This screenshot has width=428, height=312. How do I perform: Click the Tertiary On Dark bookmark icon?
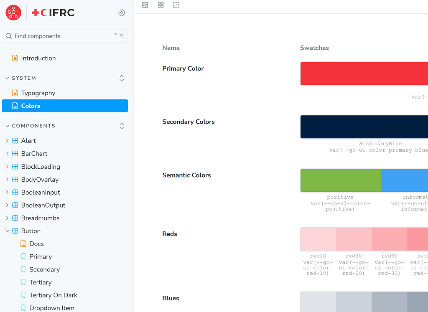[23, 295]
